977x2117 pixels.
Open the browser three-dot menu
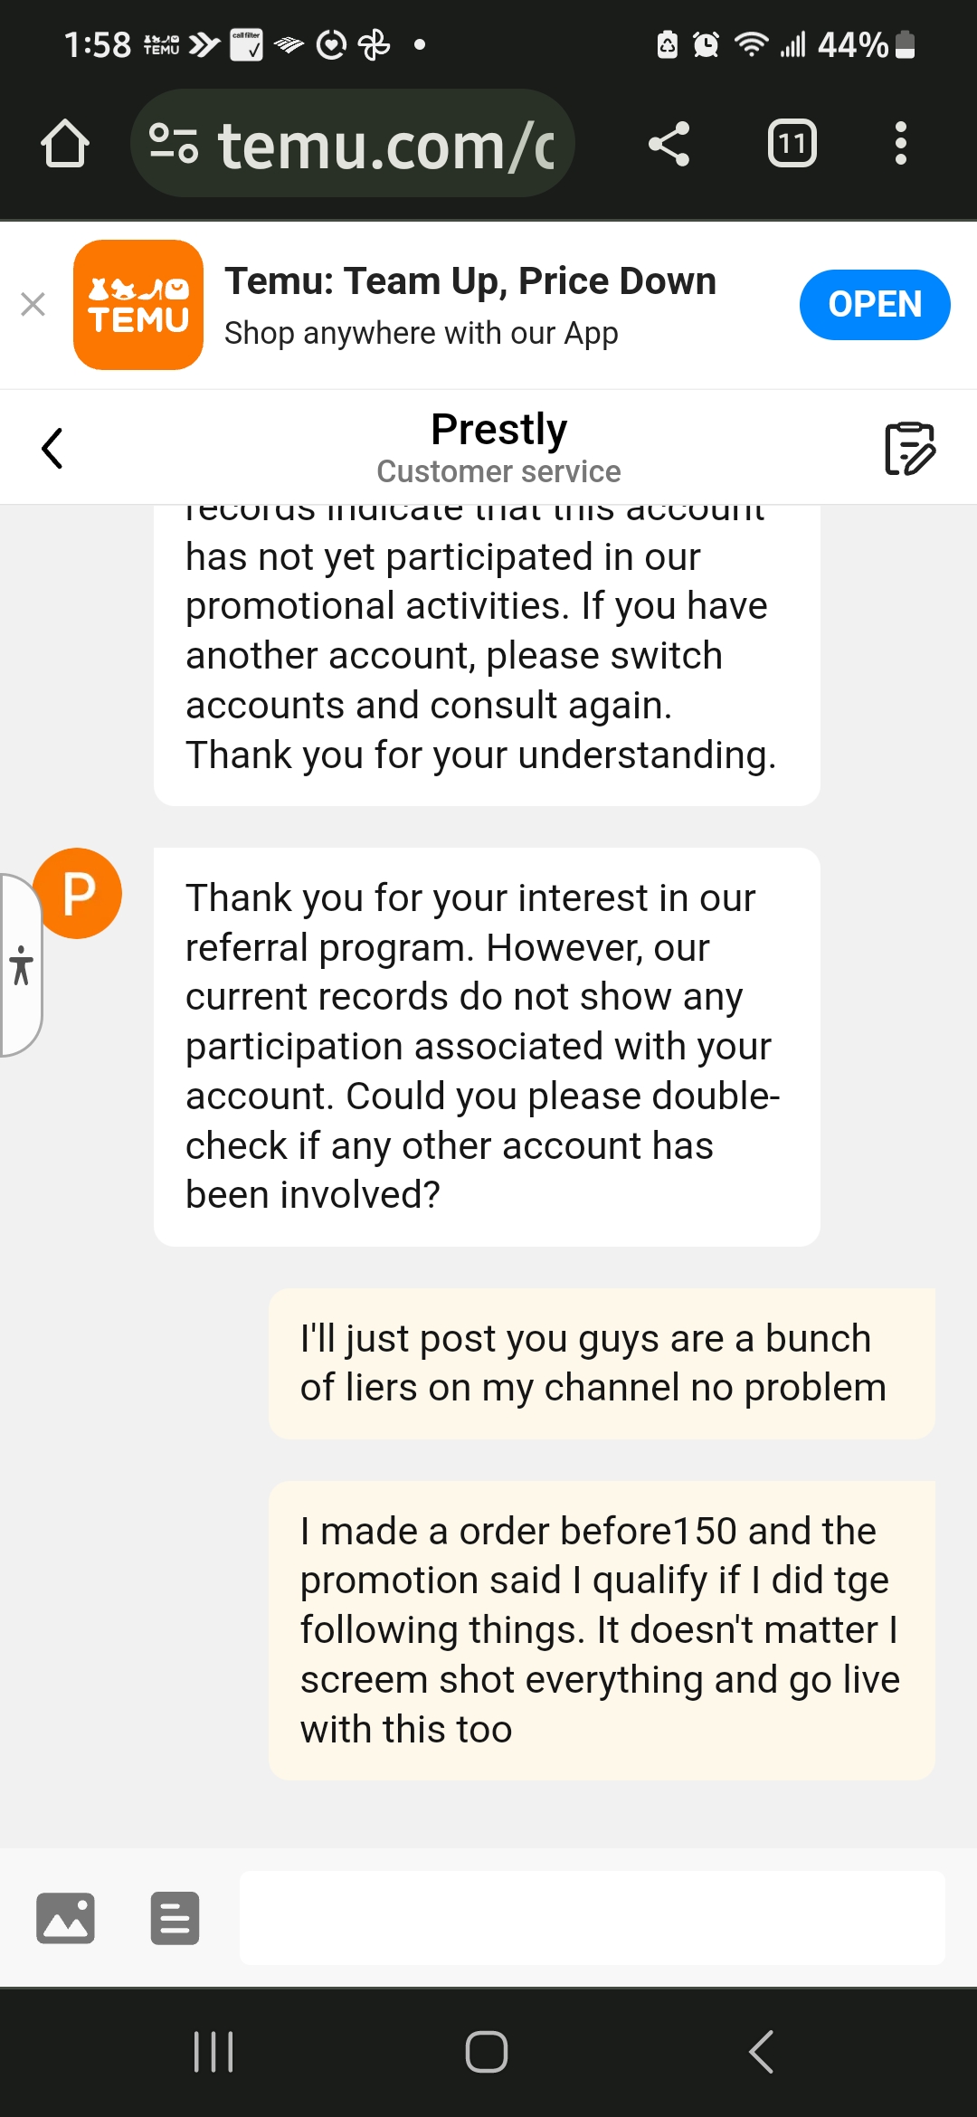900,144
